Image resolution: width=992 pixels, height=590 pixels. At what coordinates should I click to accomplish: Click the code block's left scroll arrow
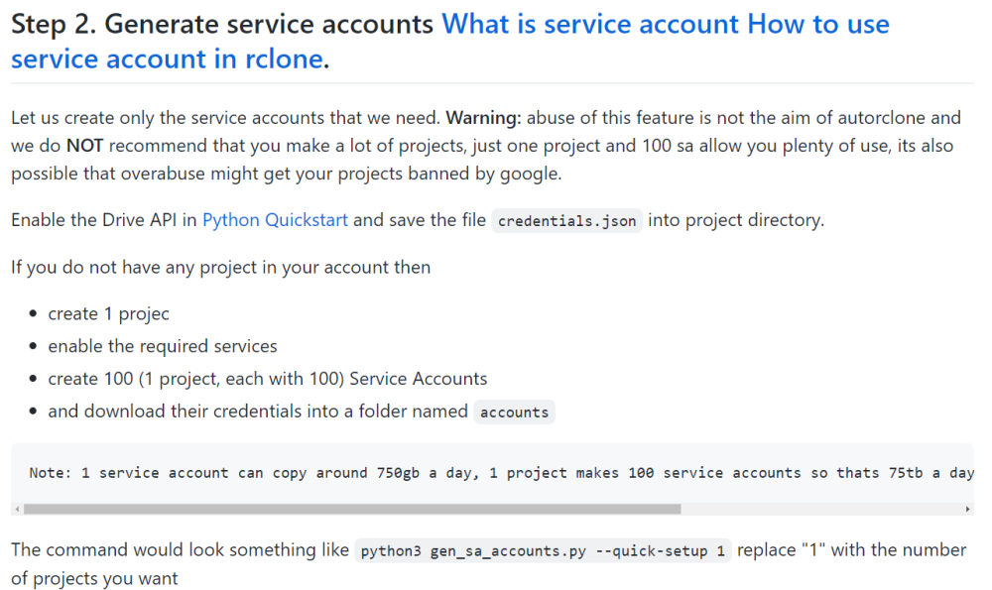pos(17,509)
